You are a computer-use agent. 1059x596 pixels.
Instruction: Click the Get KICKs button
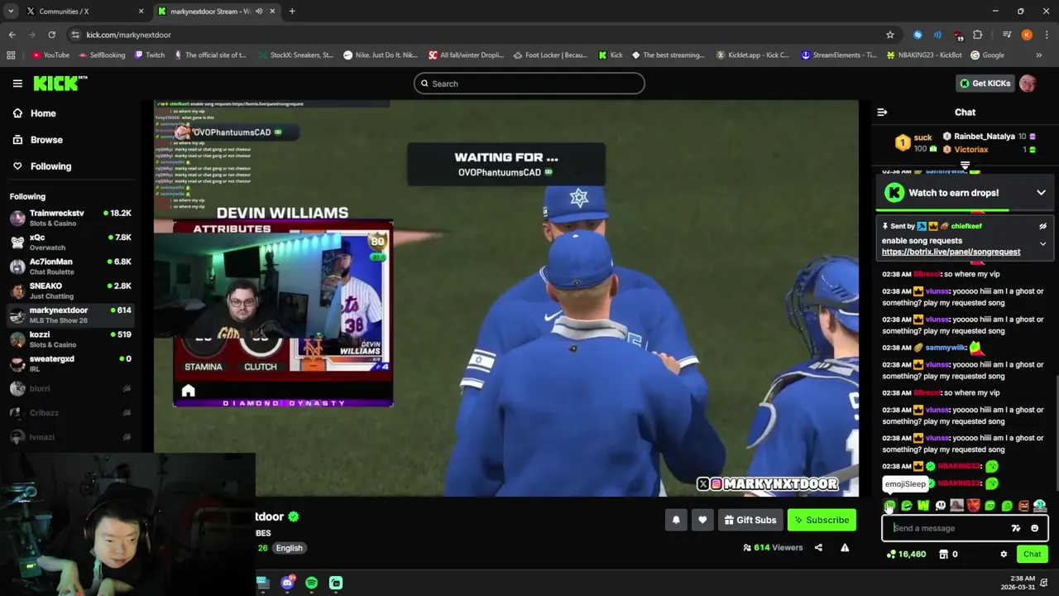click(x=985, y=84)
